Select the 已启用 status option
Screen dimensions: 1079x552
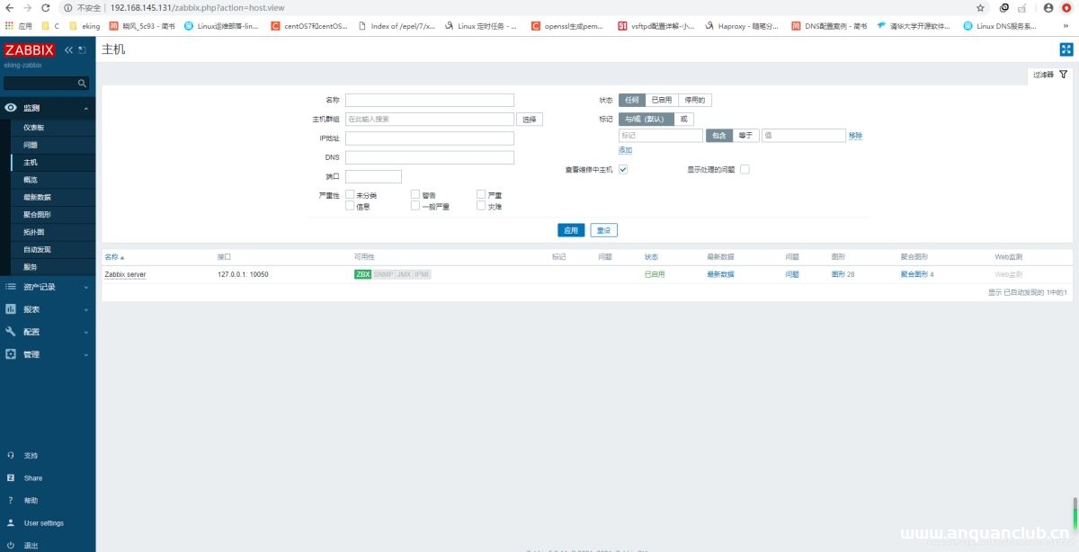click(661, 100)
